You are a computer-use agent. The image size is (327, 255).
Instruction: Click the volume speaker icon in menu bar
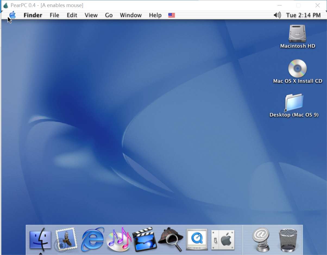pos(277,15)
